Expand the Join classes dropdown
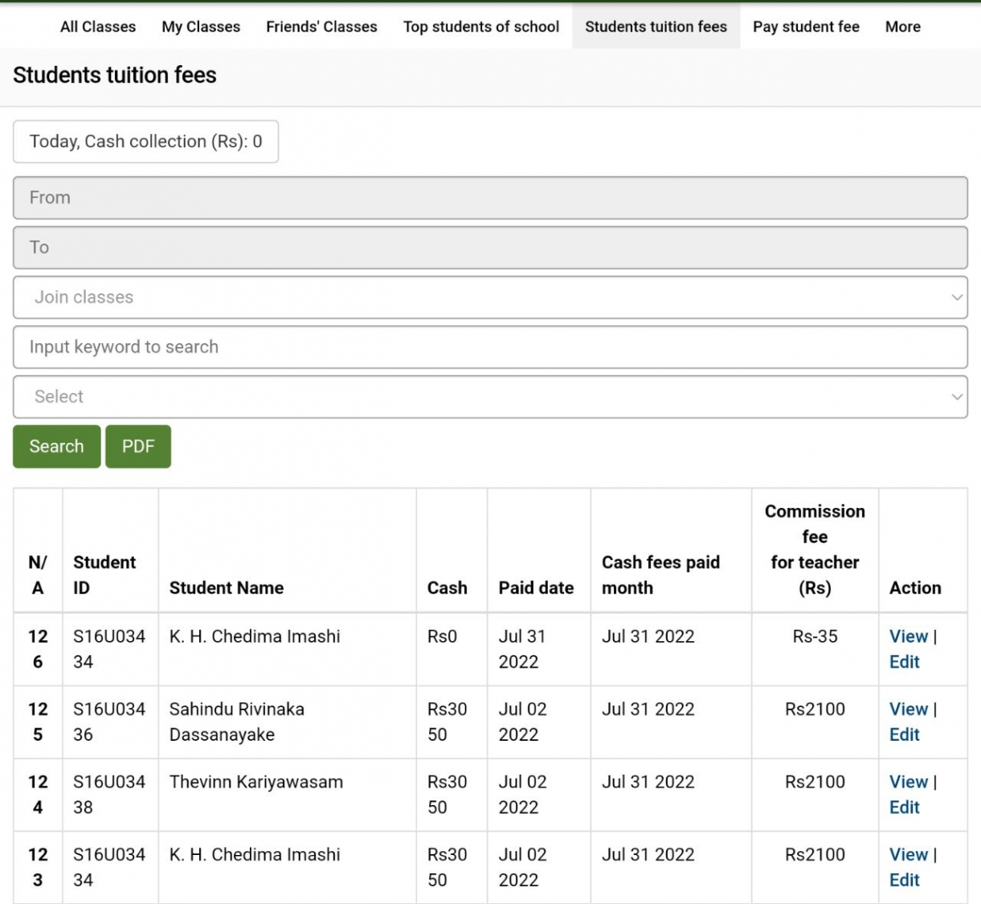Image resolution: width=981 pixels, height=904 pixels. [490, 297]
